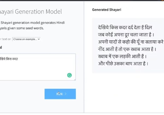Click the vertical divider between the panels

[x=84, y=57]
